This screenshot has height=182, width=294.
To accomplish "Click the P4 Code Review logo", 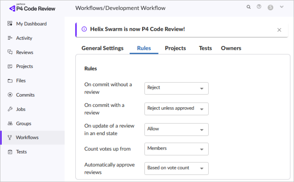I will [x=32, y=8].
